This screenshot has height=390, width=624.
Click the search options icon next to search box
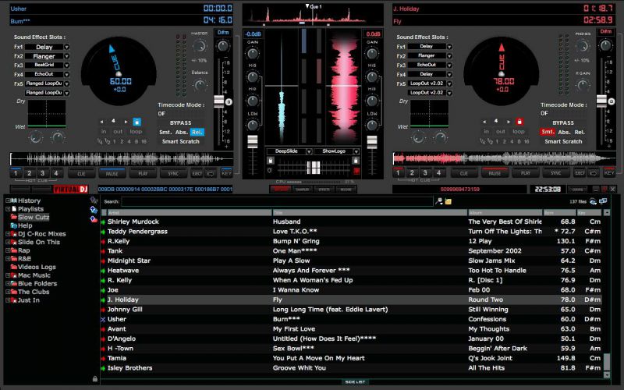point(439,202)
